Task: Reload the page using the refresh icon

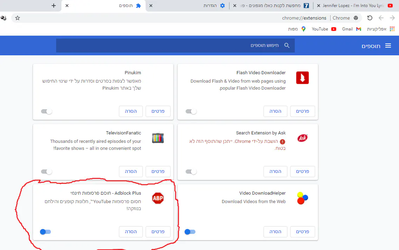Action: click(370, 18)
